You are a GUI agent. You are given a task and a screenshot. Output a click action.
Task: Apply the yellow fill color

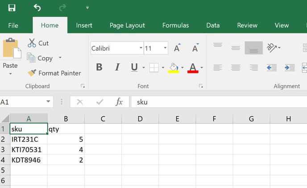173,68
